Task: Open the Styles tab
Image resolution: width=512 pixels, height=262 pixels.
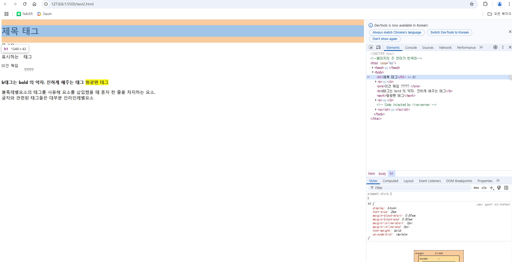Action: pos(373,181)
